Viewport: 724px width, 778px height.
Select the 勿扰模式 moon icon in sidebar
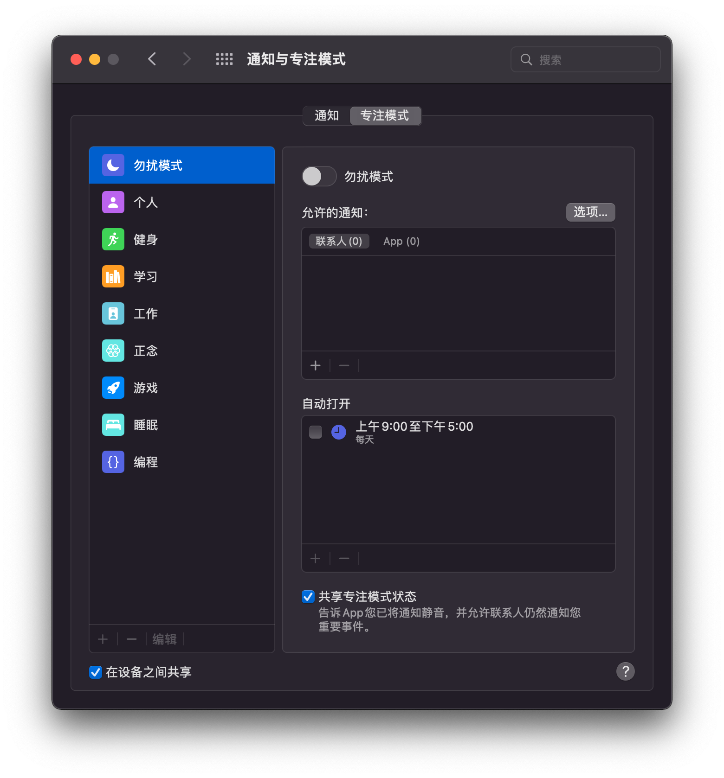(x=113, y=165)
